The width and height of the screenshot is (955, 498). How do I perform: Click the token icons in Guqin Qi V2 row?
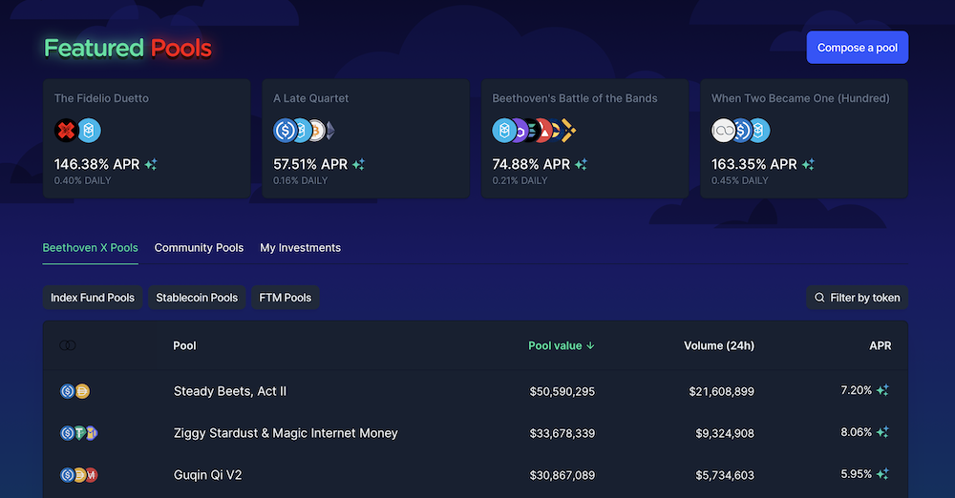pyautogui.click(x=79, y=474)
